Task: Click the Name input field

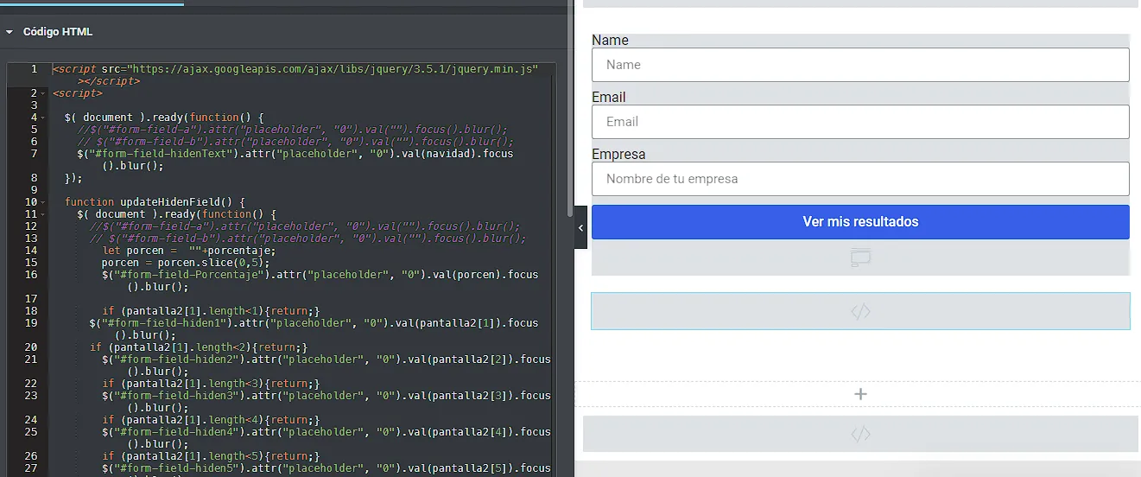Action: [x=860, y=65]
